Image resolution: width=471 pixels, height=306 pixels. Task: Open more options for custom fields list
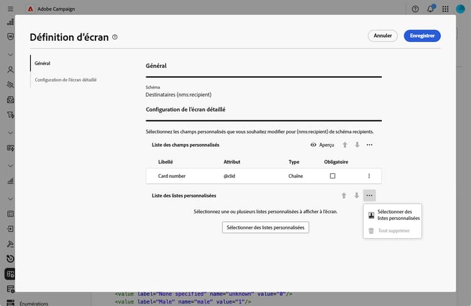369,145
